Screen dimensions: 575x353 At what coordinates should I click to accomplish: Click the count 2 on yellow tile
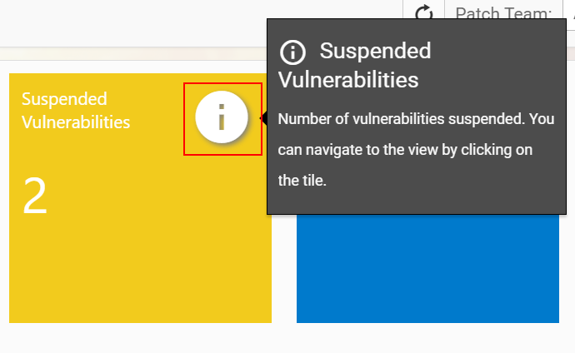tap(35, 196)
